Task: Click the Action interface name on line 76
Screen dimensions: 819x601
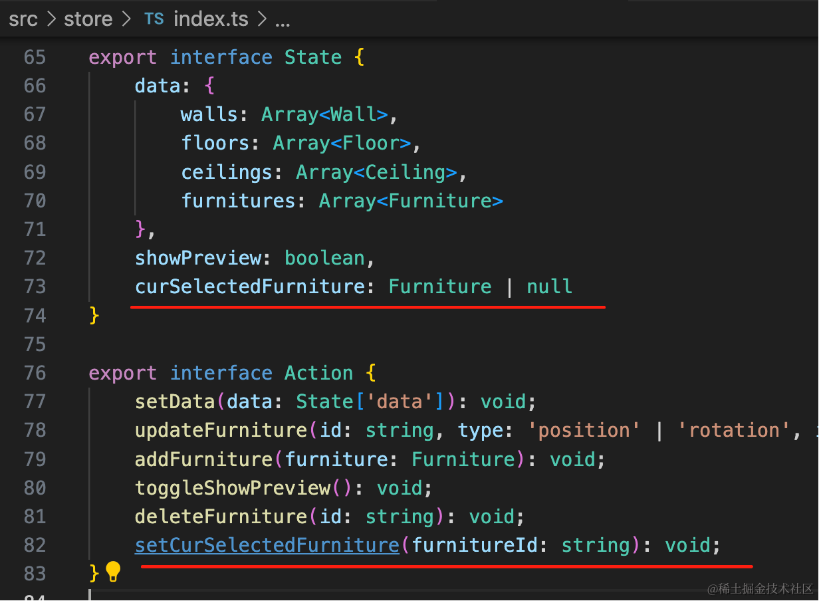Action: [319, 373]
